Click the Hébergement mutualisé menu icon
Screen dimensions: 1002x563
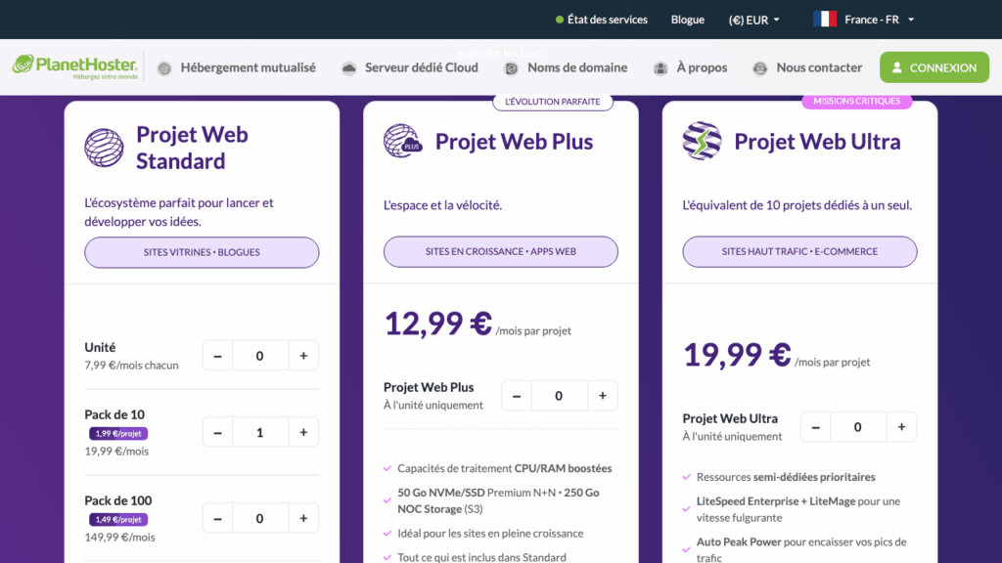(x=164, y=68)
